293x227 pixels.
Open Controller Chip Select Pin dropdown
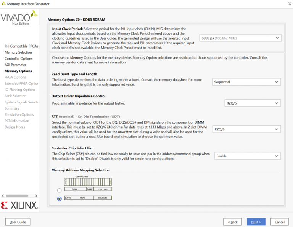[x=247, y=156]
